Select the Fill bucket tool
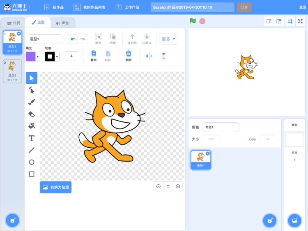The width and height of the screenshot is (308, 231). pyautogui.click(x=32, y=126)
